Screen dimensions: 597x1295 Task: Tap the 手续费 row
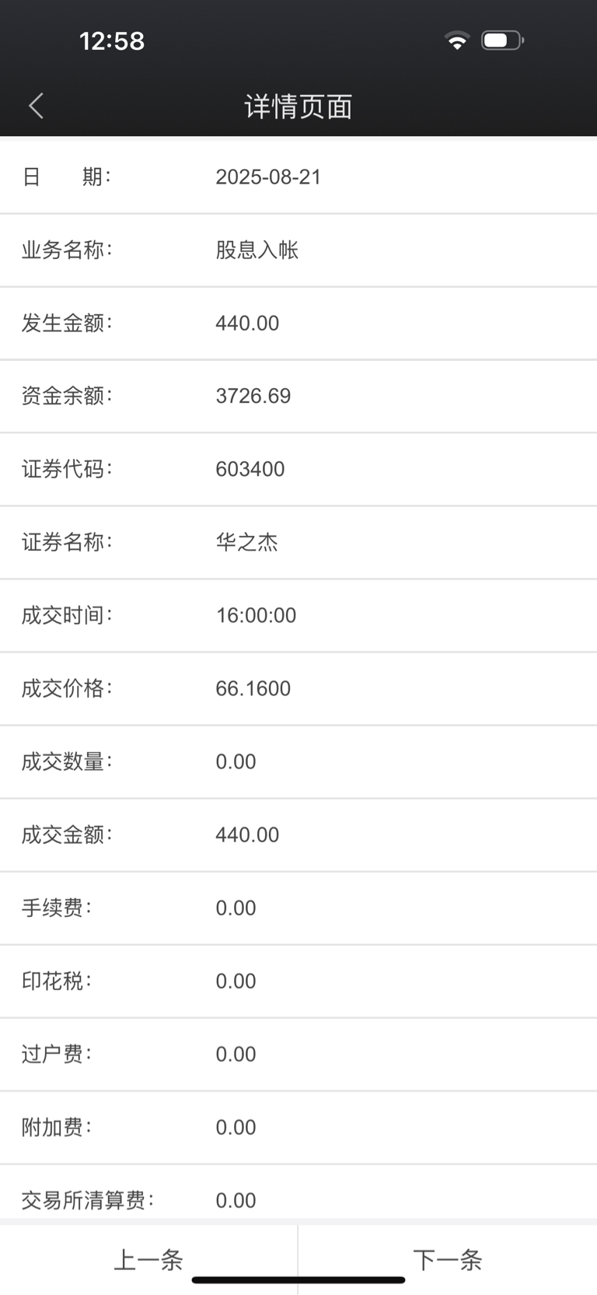298,908
